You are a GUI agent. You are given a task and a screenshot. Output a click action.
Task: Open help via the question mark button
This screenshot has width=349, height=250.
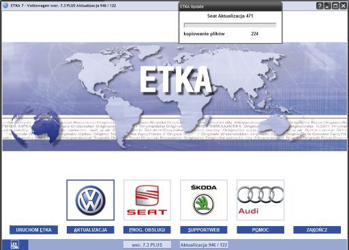pyautogui.click(x=320, y=5)
